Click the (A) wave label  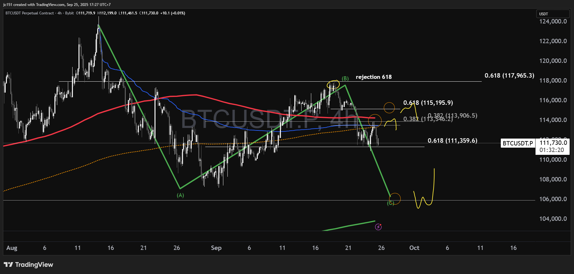click(x=180, y=195)
